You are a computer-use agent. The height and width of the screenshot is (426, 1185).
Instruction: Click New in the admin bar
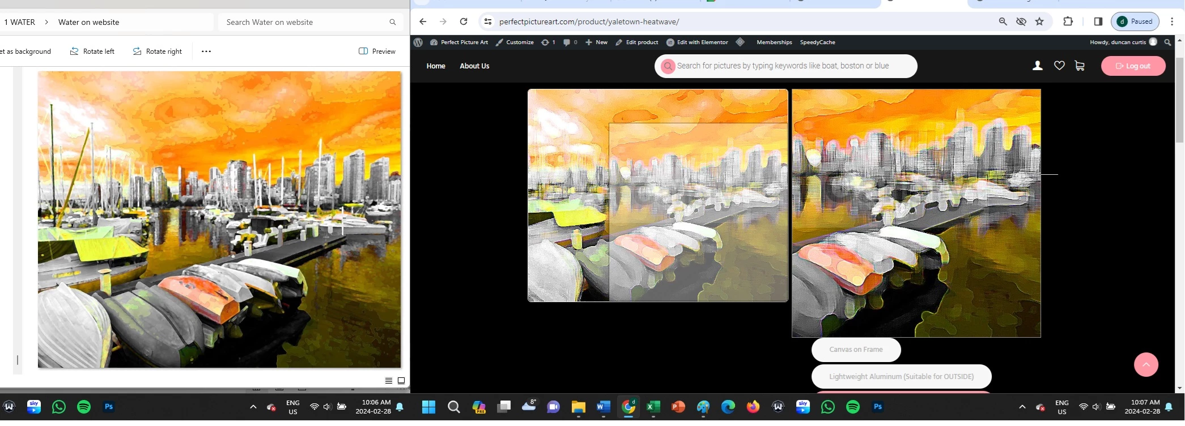596,42
